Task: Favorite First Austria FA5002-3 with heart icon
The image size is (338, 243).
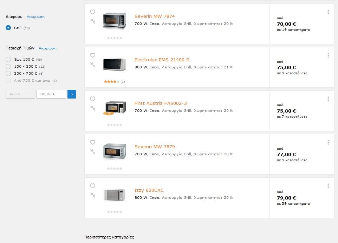Action: (x=93, y=99)
